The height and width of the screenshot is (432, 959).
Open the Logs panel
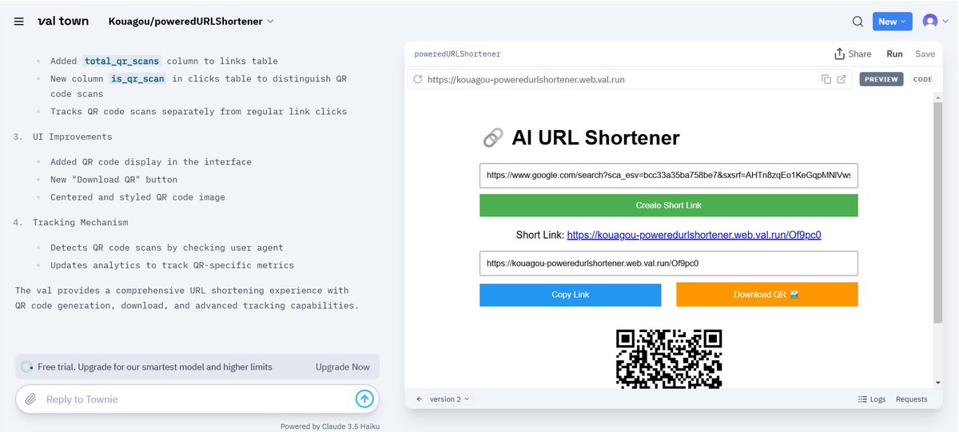click(x=871, y=399)
